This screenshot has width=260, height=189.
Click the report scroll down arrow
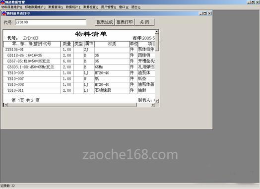point(157,101)
